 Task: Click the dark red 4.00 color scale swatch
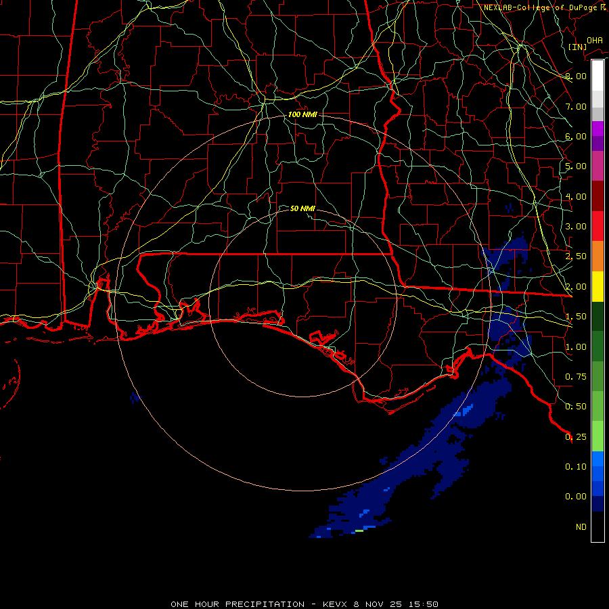click(x=597, y=196)
